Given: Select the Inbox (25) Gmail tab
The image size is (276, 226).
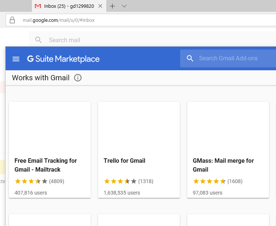Looking at the screenshot, I should (69, 6).
